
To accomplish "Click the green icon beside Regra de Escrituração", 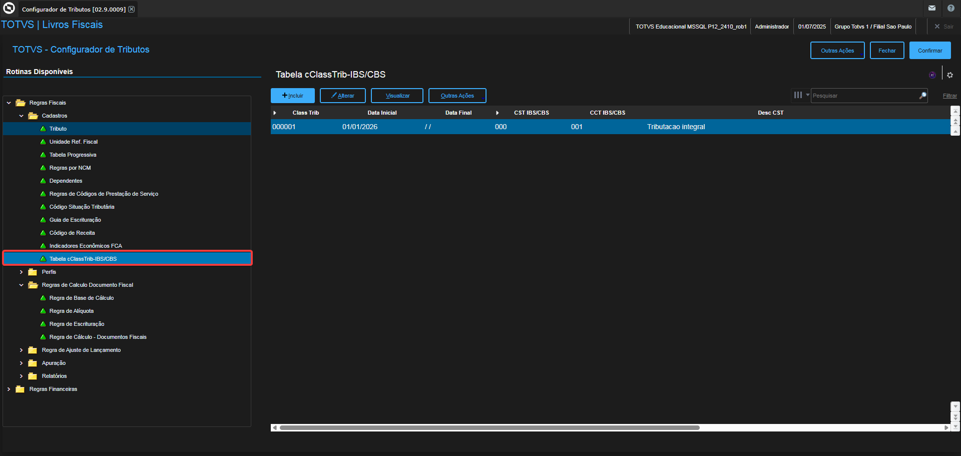I will tap(43, 324).
